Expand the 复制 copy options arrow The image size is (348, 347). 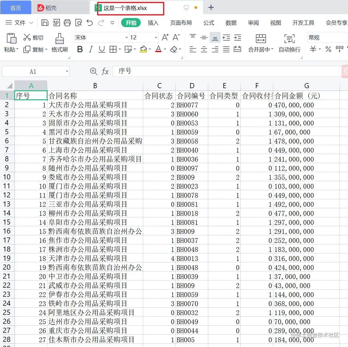(46, 49)
